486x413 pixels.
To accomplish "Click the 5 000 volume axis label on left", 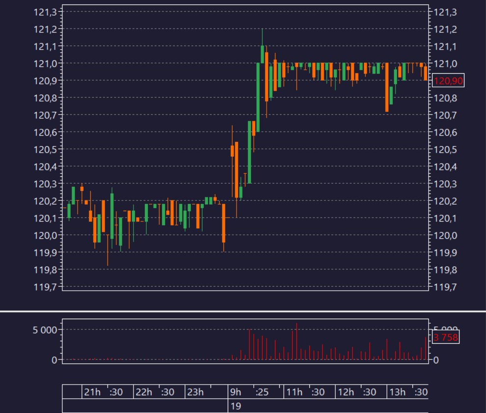I will (x=45, y=330).
